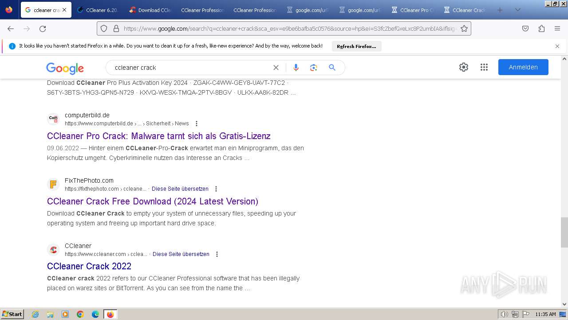Open CCleaner Crack 2022 result link
Viewport: 568px width, 320px height.
(x=89, y=266)
